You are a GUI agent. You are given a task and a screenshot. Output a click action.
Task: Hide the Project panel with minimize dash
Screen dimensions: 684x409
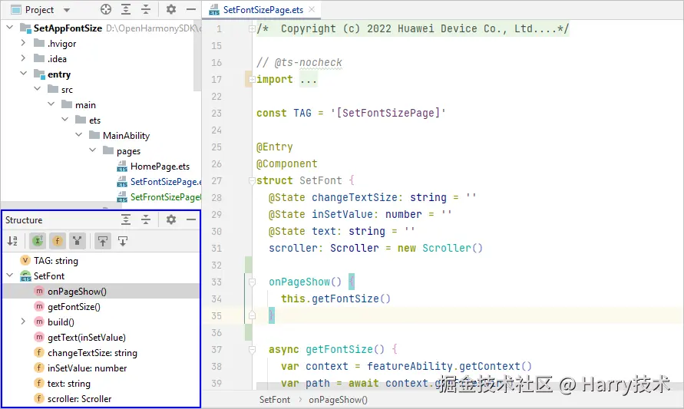point(191,10)
